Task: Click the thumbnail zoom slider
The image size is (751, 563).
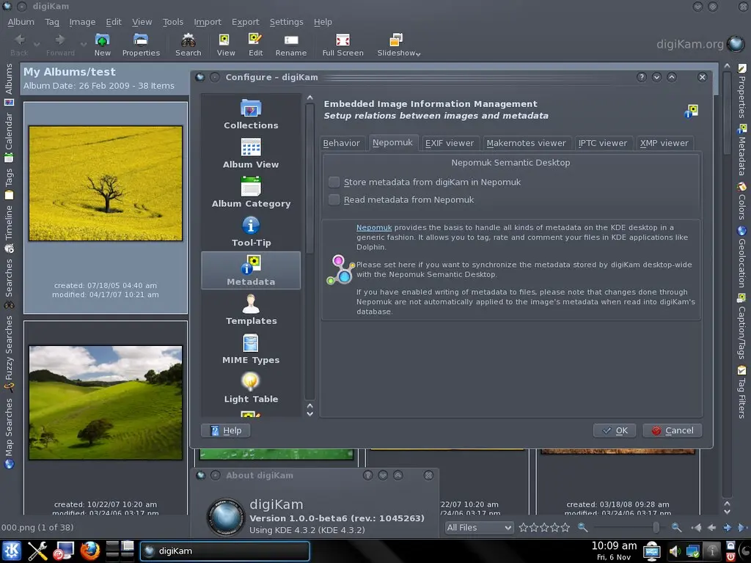Action: 656,527
